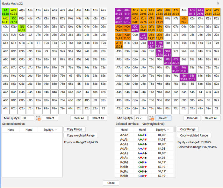Click Select All under the right matrix

(x=211, y=118)
